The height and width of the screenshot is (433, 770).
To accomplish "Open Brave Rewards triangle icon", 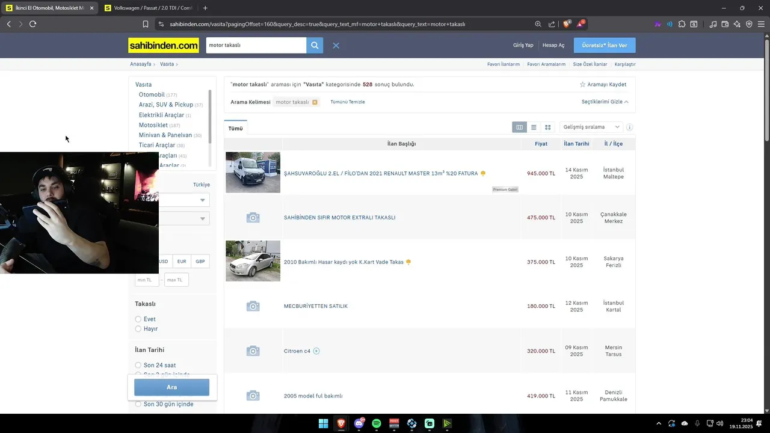I will [581, 24].
